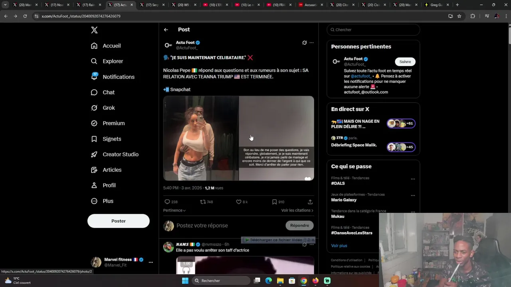This screenshot has height=287, width=511.
Task: Open the X logo home link
Action: [94, 30]
